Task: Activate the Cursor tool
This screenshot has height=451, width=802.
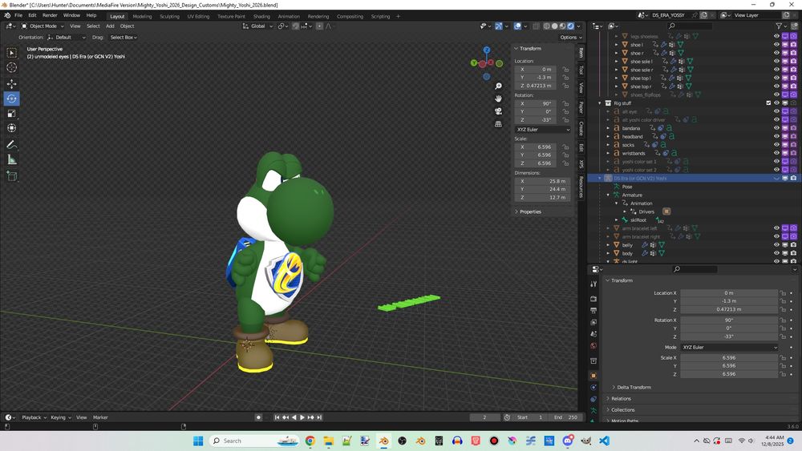Action: click(x=12, y=67)
